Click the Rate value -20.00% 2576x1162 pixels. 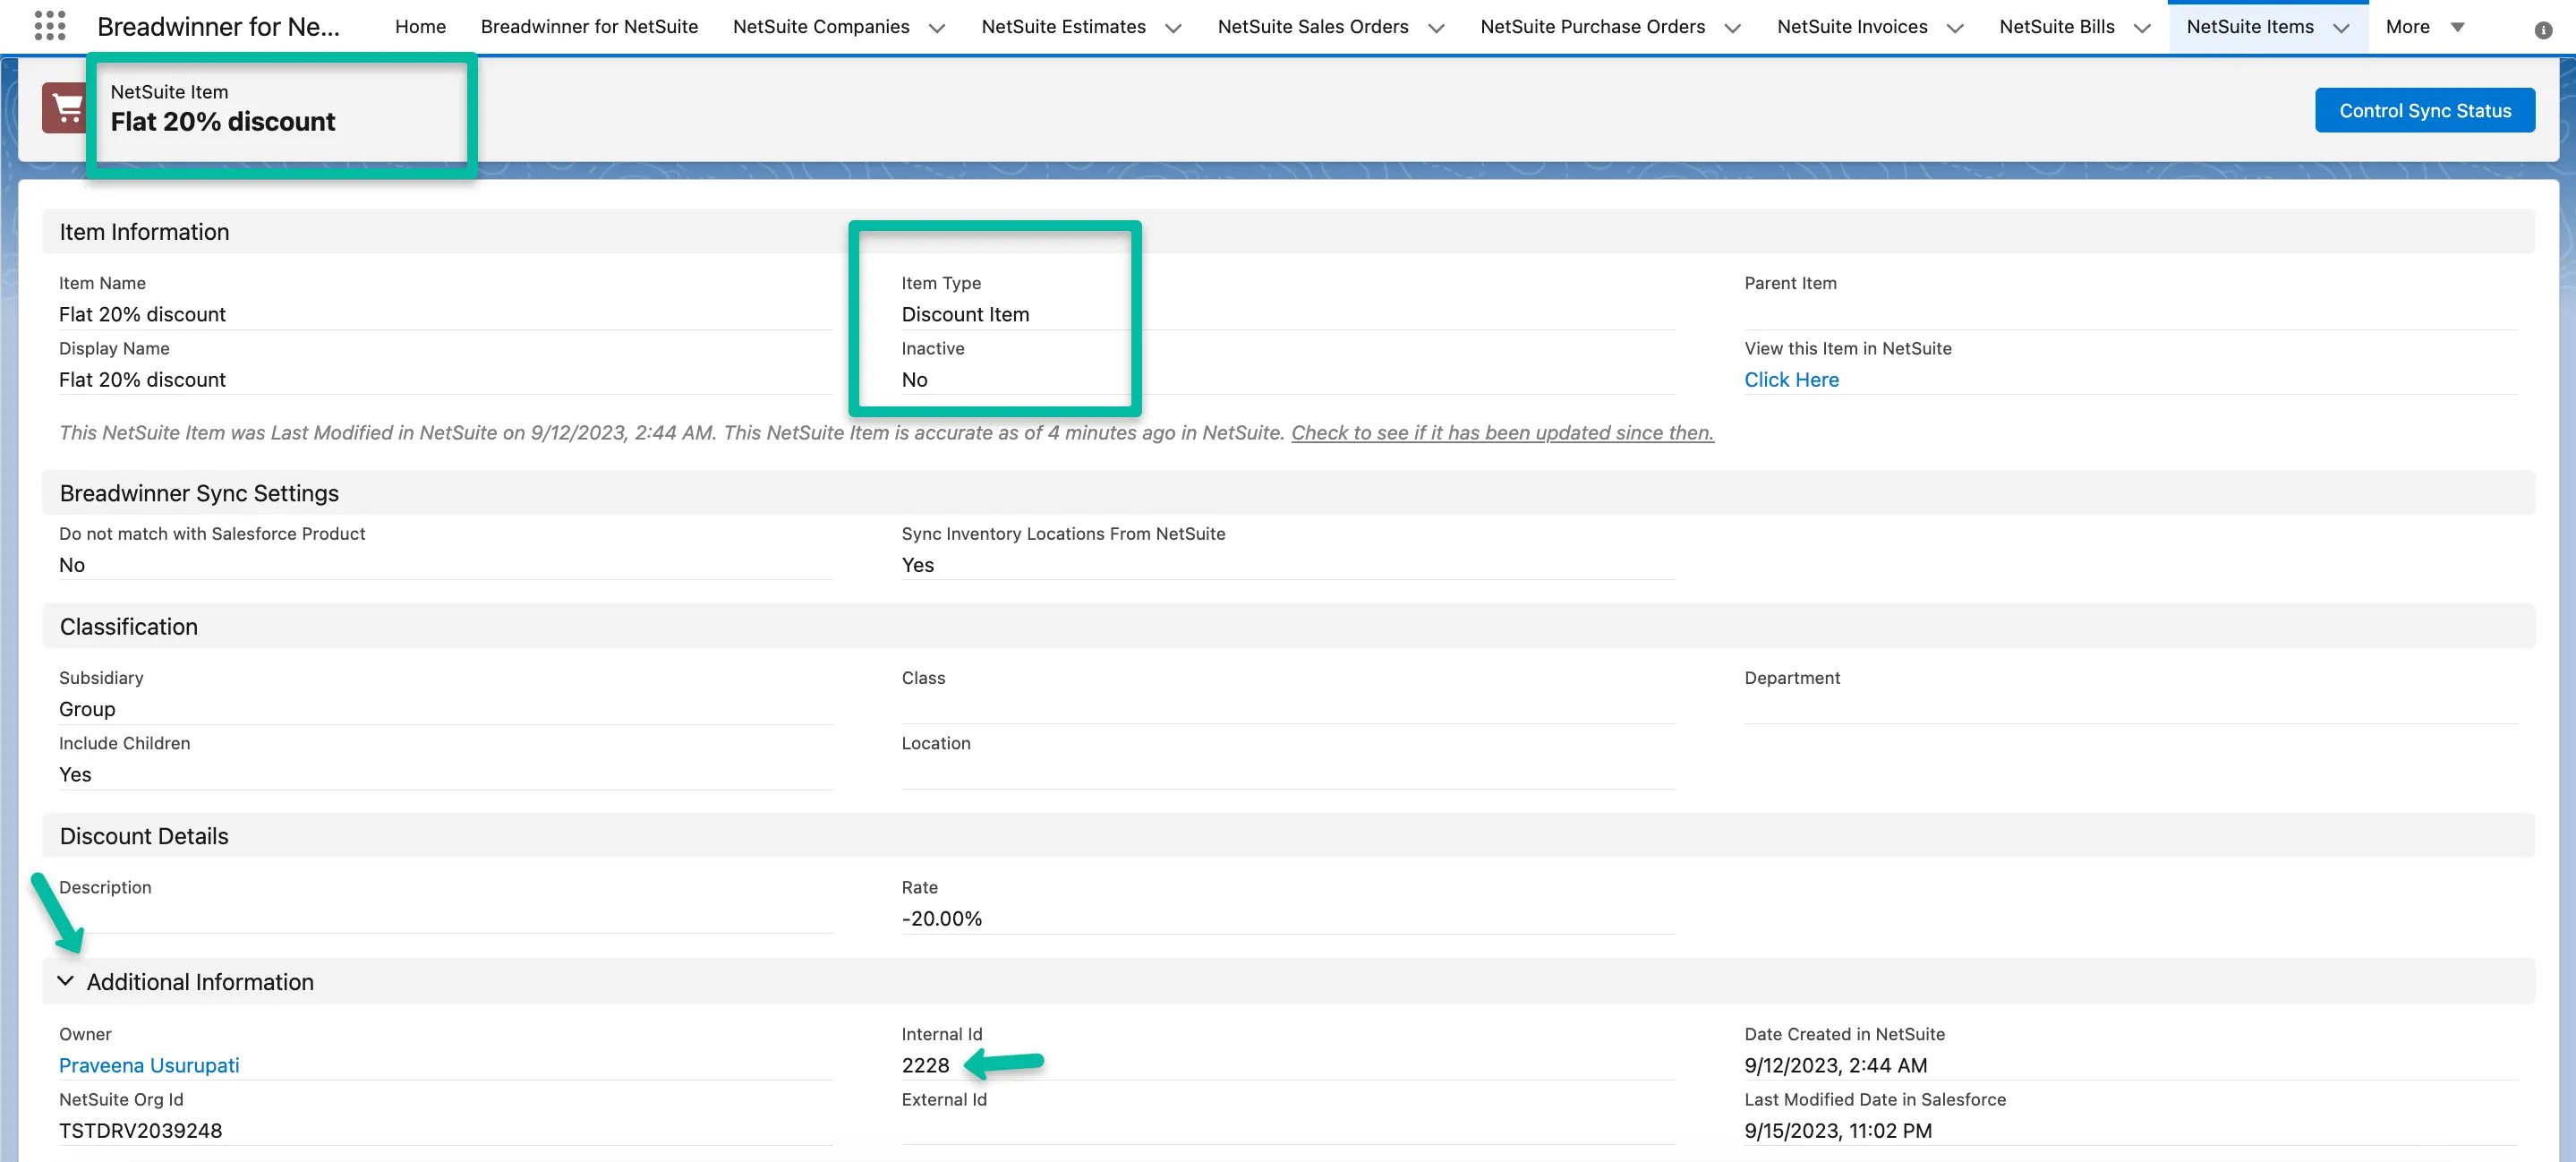941,918
